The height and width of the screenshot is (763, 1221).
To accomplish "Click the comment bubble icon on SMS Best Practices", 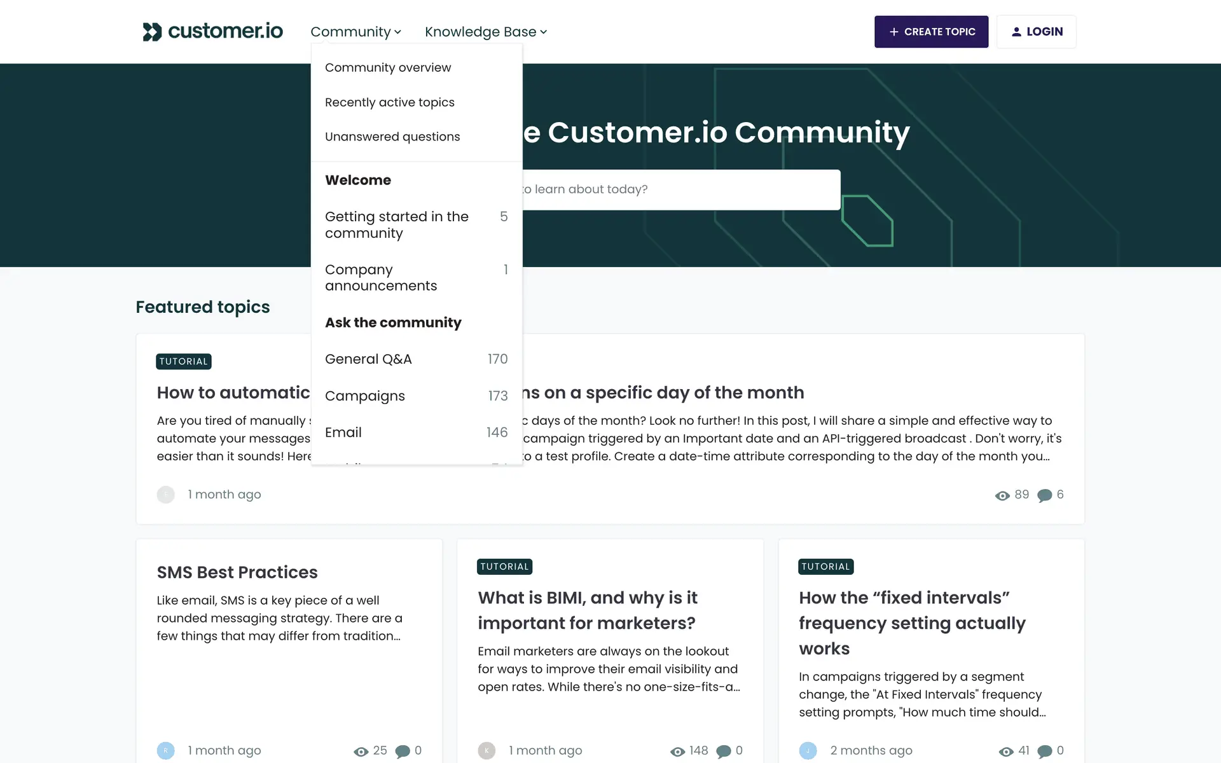I will pos(403,751).
